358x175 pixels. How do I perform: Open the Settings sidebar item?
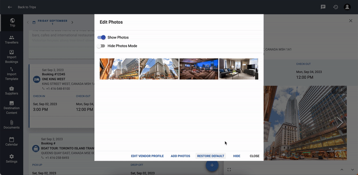click(x=12, y=158)
